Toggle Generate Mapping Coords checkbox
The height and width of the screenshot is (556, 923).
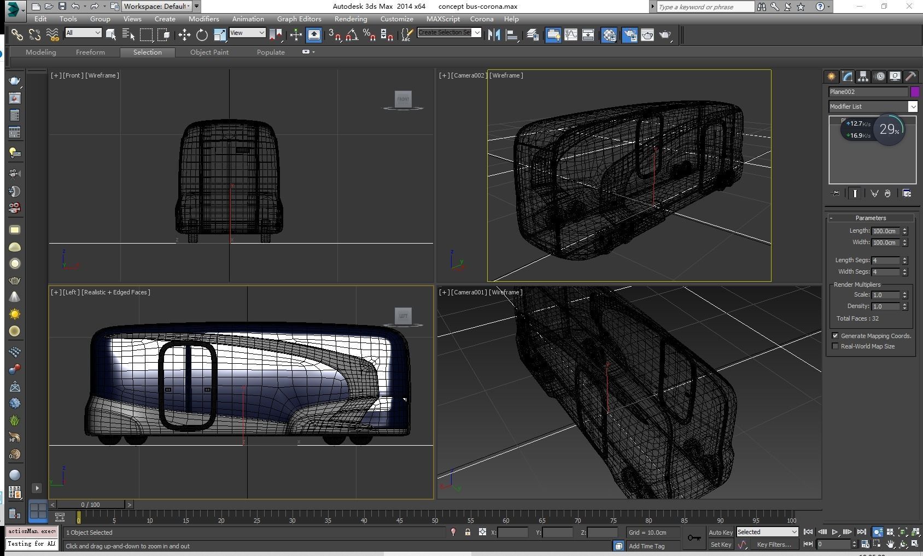pos(835,335)
